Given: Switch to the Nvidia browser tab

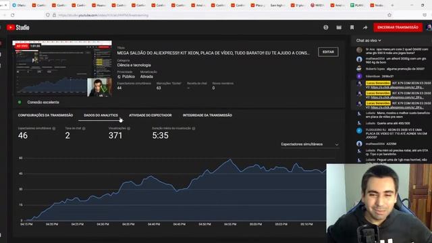Looking at the screenshot, I should [x=377, y=5].
